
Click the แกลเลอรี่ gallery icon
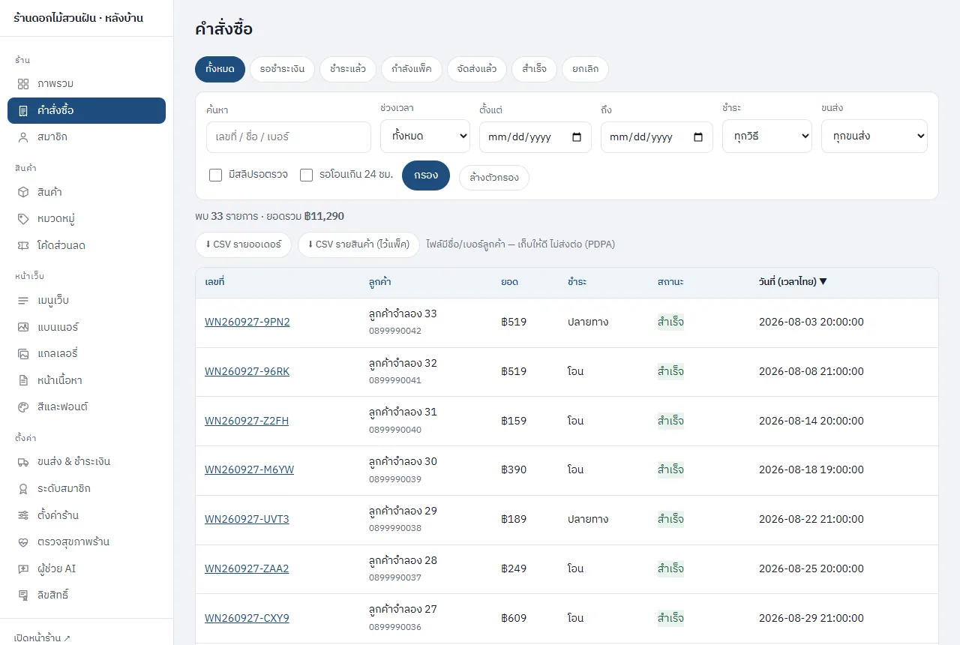(x=23, y=354)
